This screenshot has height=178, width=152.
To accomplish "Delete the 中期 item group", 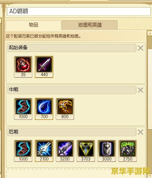I will coord(140,90).
